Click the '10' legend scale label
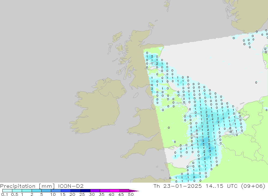 (x=53, y=194)
